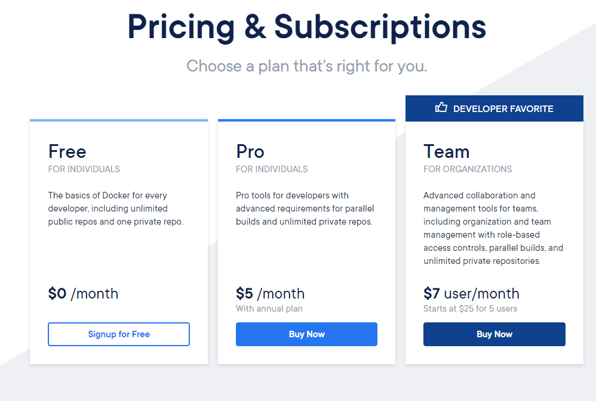Click the Signup for Free button
The width and height of the screenshot is (596, 401).
tap(118, 334)
